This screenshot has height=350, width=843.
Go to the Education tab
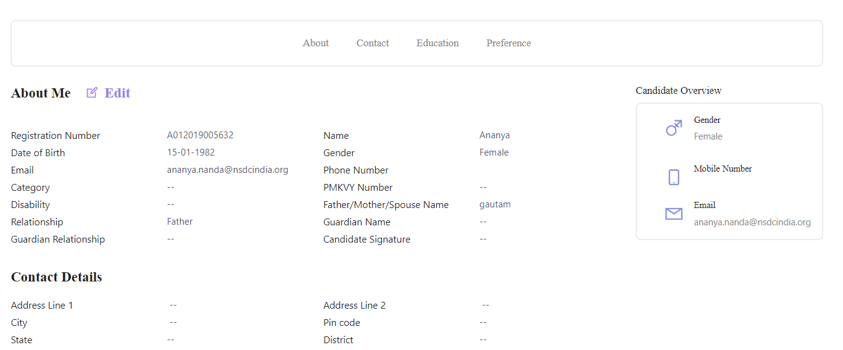(x=437, y=43)
